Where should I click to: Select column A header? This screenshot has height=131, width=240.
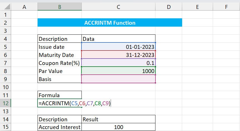click(x=24, y=7)
